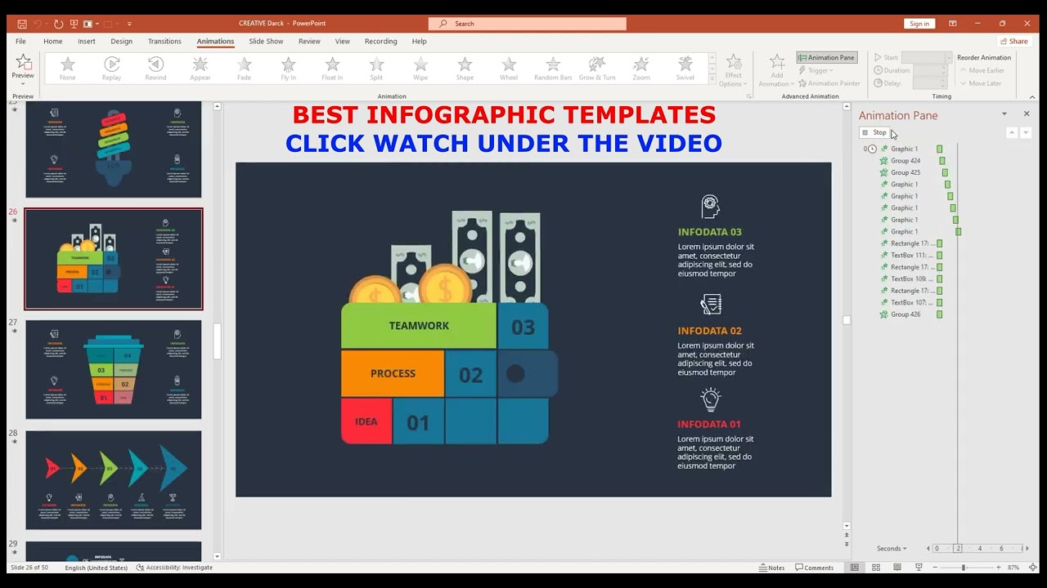Open Add Animation dropdown
The width and height of the screenshot is (1047, 588).
(777, 71)
